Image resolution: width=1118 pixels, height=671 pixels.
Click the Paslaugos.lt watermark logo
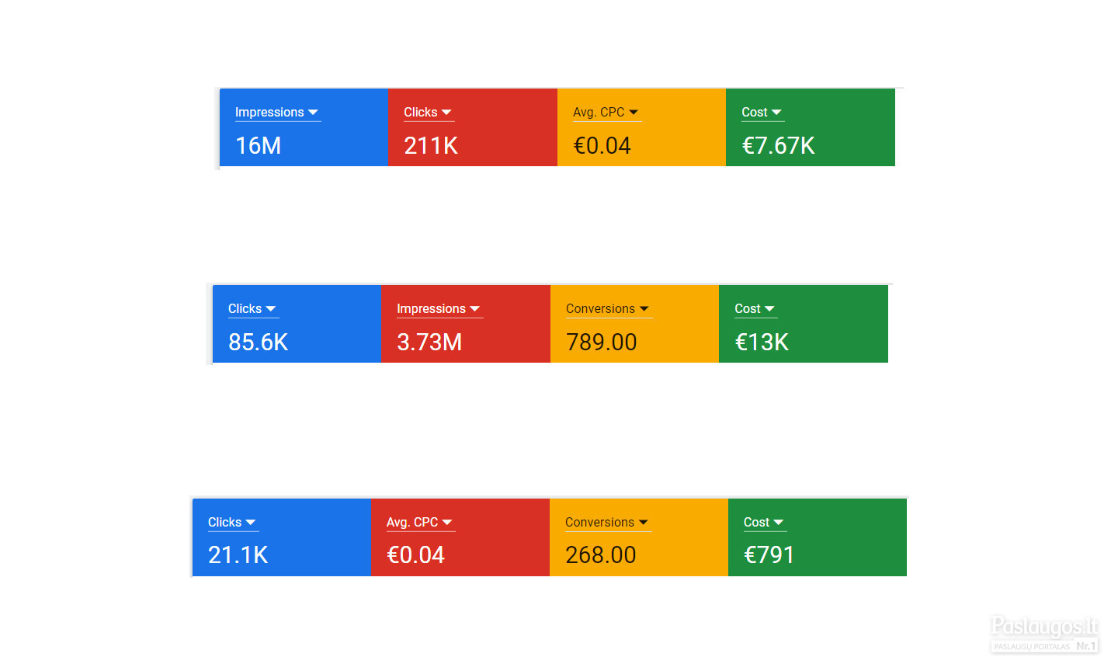tap(1044, 634)
